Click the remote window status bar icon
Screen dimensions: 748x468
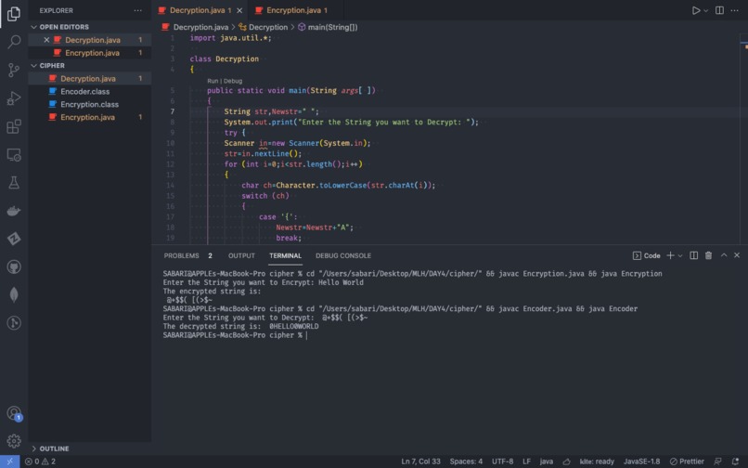(9, 461)
